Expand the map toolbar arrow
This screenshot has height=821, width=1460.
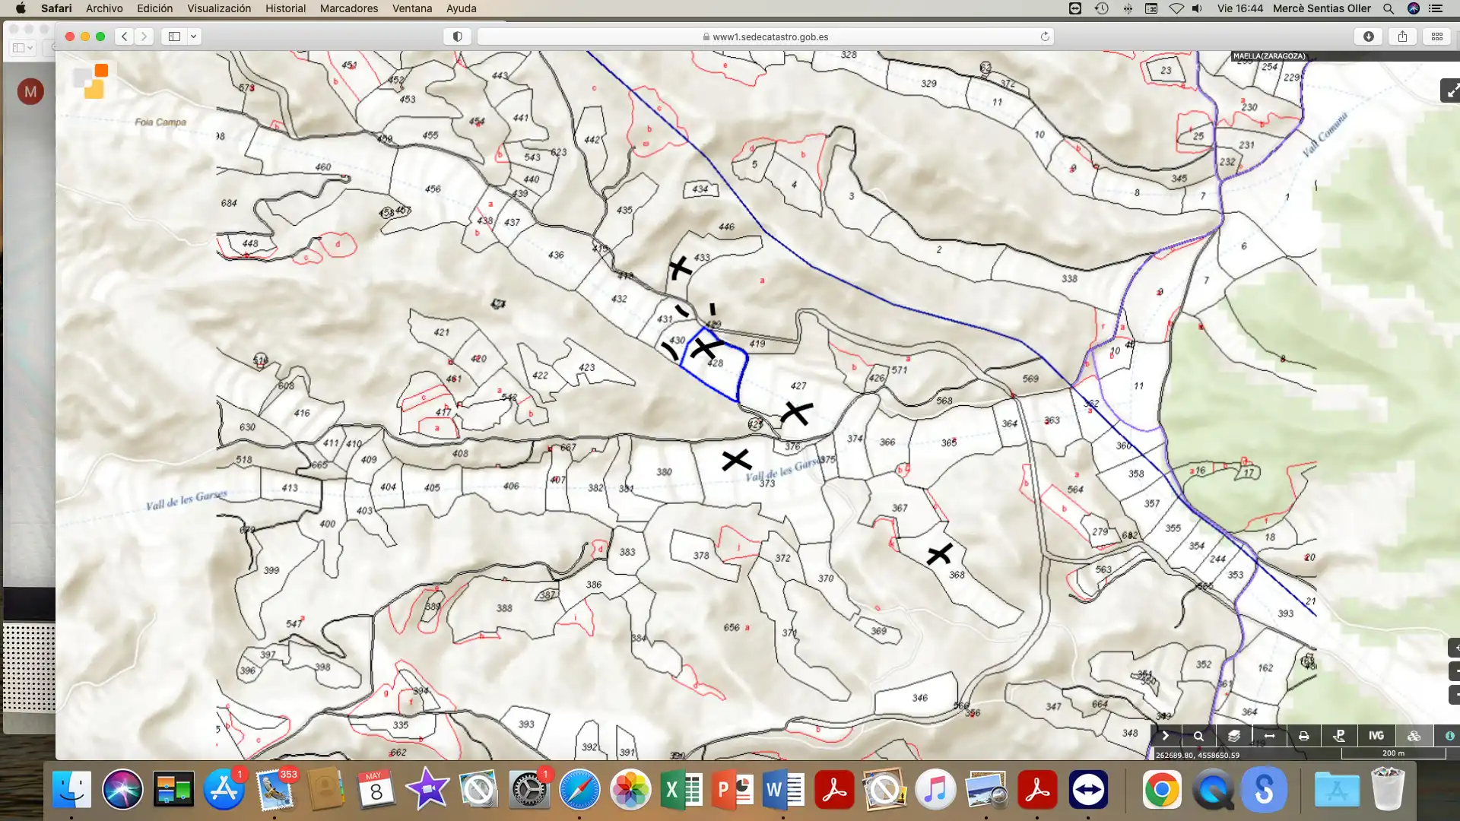[1165, 736]
